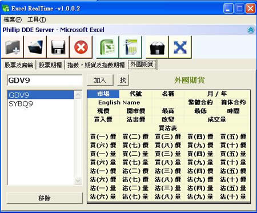Click the blue X toolbar icon
Viewport: 257px width, 213px height.
[180, 47]
